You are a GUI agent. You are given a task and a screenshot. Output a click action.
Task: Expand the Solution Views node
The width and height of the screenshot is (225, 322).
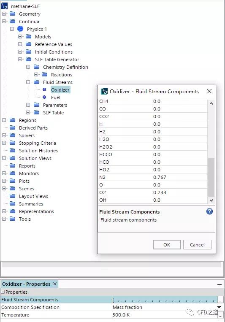click(x=4, y=158)
